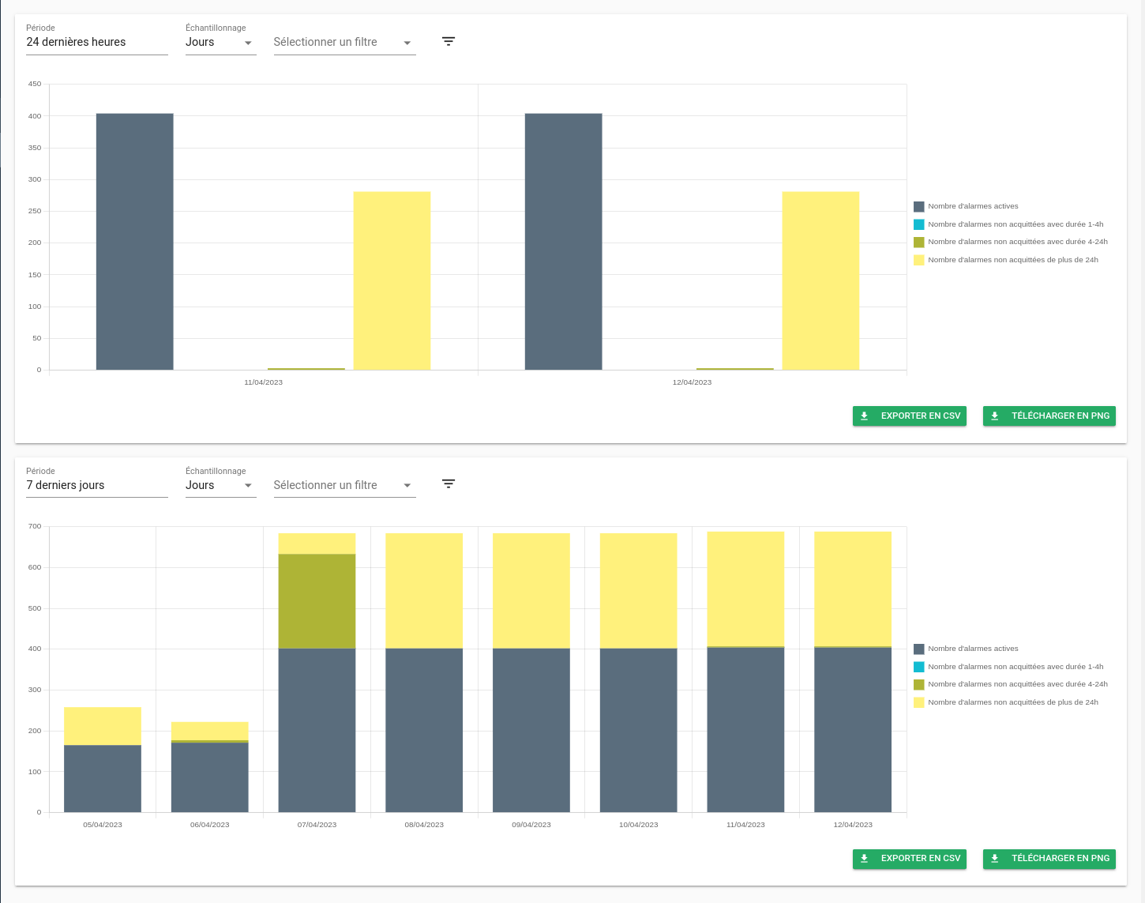Viewport: 1145px width, 903px height.
Task: Open bottom 'Sélectionner un filtre' dropdown
Action: click(343, 485)
